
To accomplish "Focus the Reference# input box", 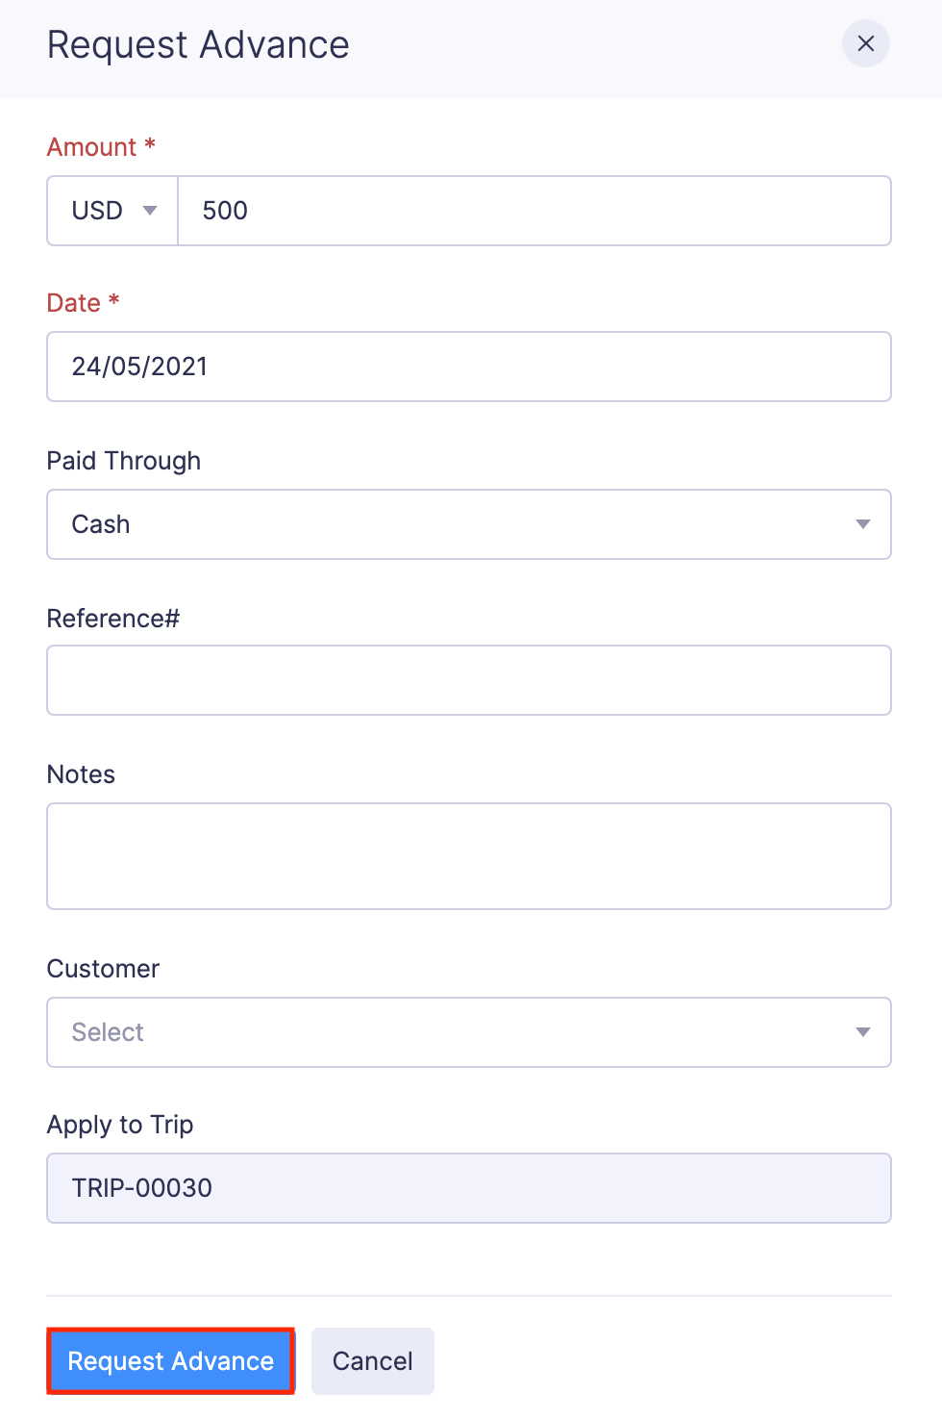I will 468,680.
